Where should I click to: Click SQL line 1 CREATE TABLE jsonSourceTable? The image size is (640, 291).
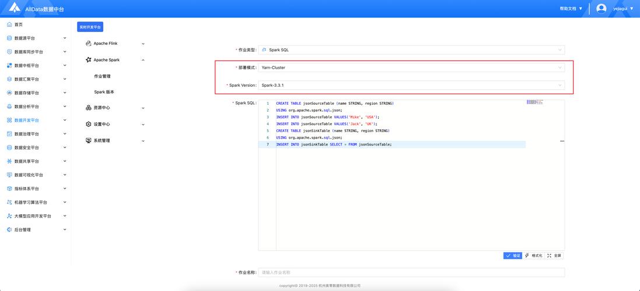tap(335, 104)
